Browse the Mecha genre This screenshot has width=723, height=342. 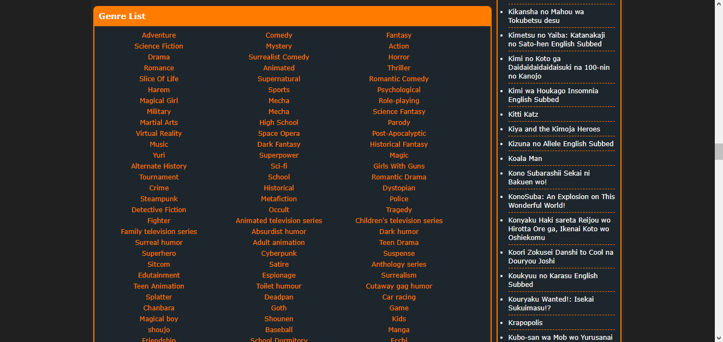(x=279, y=100)
